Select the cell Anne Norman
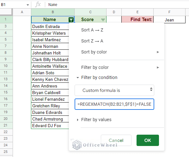This screenshot has height=157, width=189. point(50,46)
